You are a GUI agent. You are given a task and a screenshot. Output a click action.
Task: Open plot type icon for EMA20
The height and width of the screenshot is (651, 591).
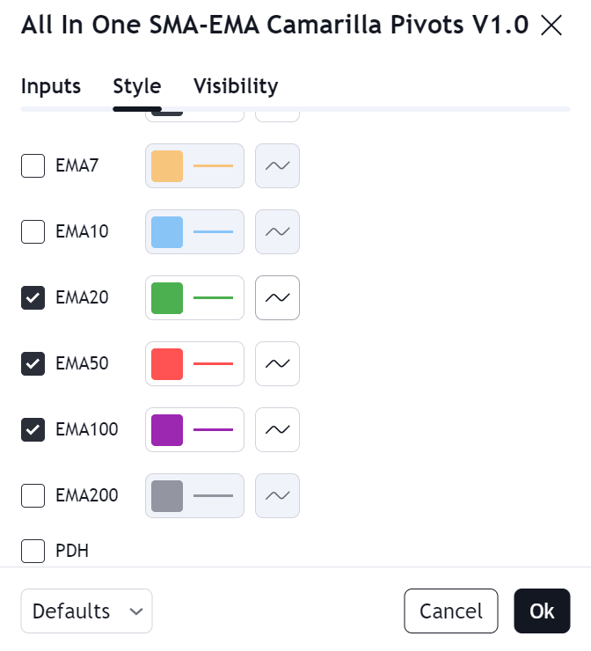coord(277,297)
